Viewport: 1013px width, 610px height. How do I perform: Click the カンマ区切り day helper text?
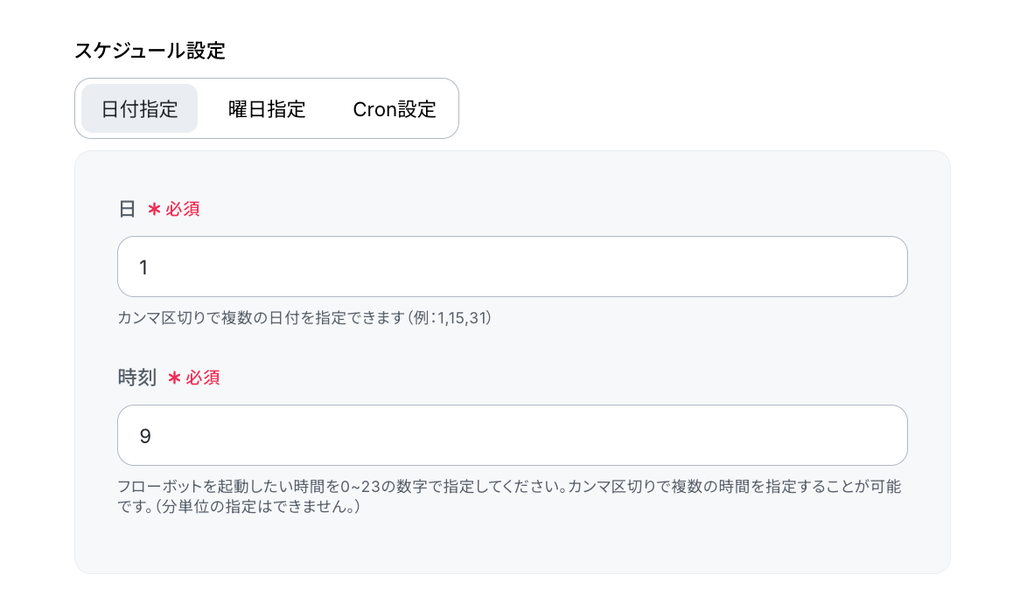click(304, 317)
